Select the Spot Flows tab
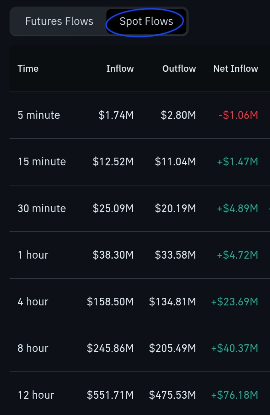 point(146,21)
